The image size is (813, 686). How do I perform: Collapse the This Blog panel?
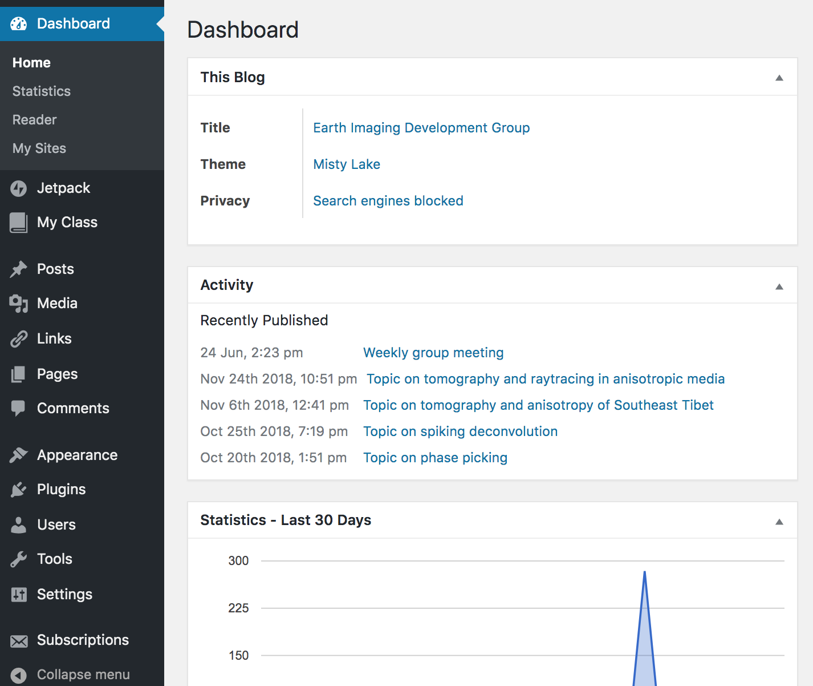point(779,78)
